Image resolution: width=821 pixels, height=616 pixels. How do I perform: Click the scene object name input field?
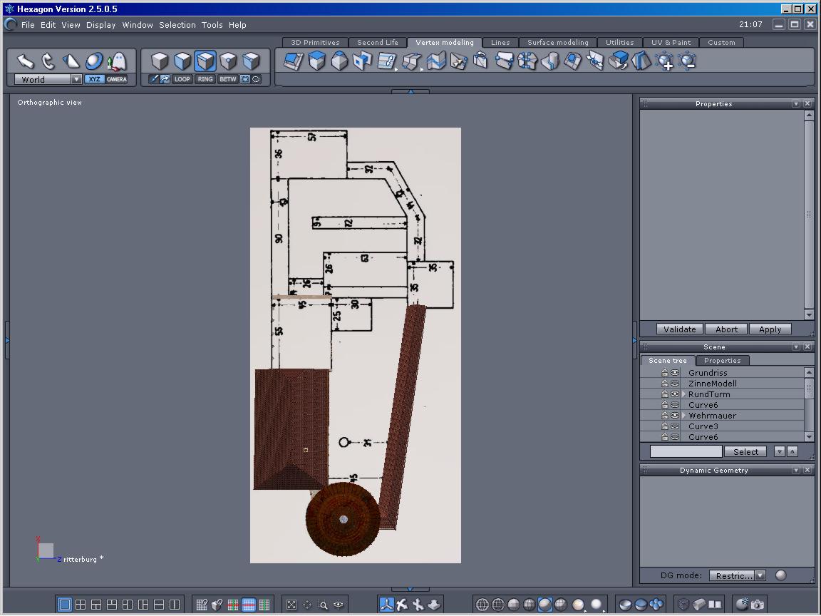pyautogui.click(x=686, y=451)
